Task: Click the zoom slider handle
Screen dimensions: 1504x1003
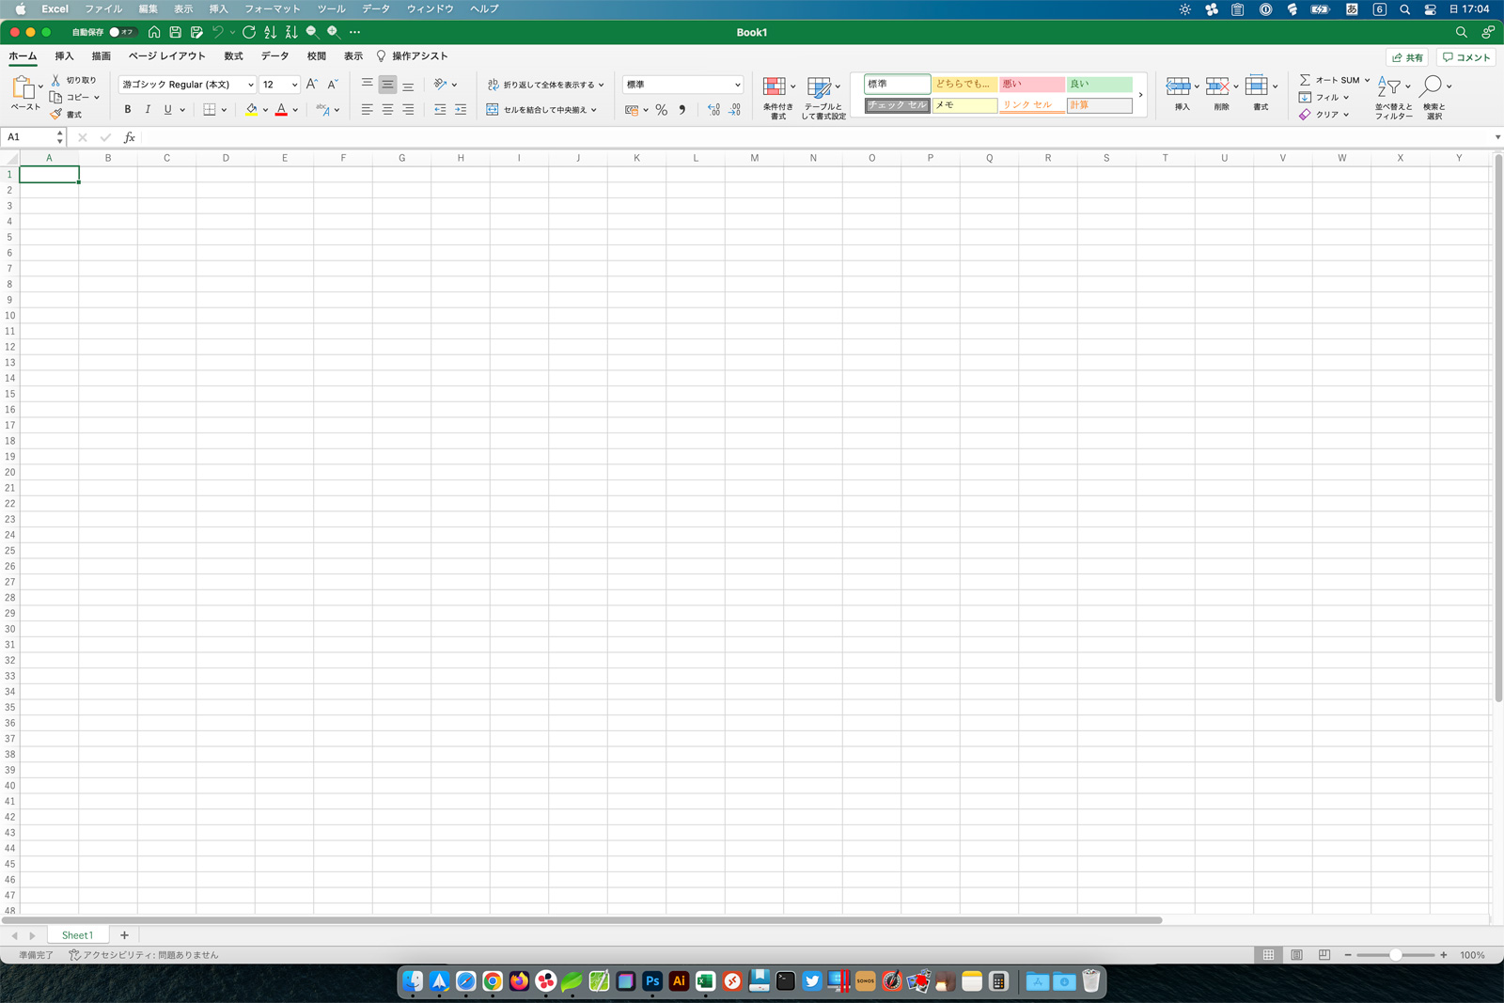Action: [1396, 955]
